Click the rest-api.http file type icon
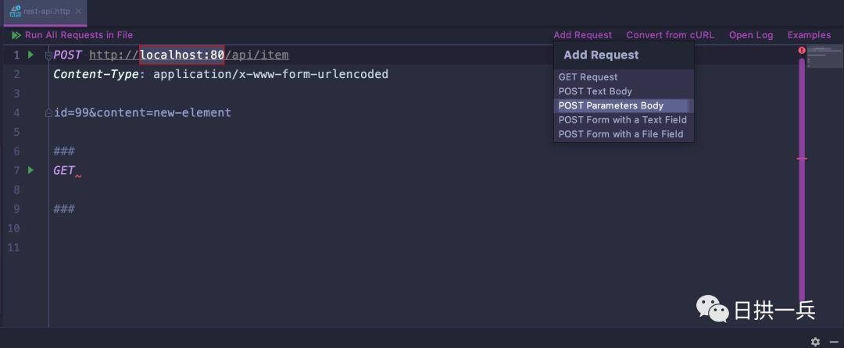Image resolution: width=844 pixels, height=348 pixels. (15, 12)
